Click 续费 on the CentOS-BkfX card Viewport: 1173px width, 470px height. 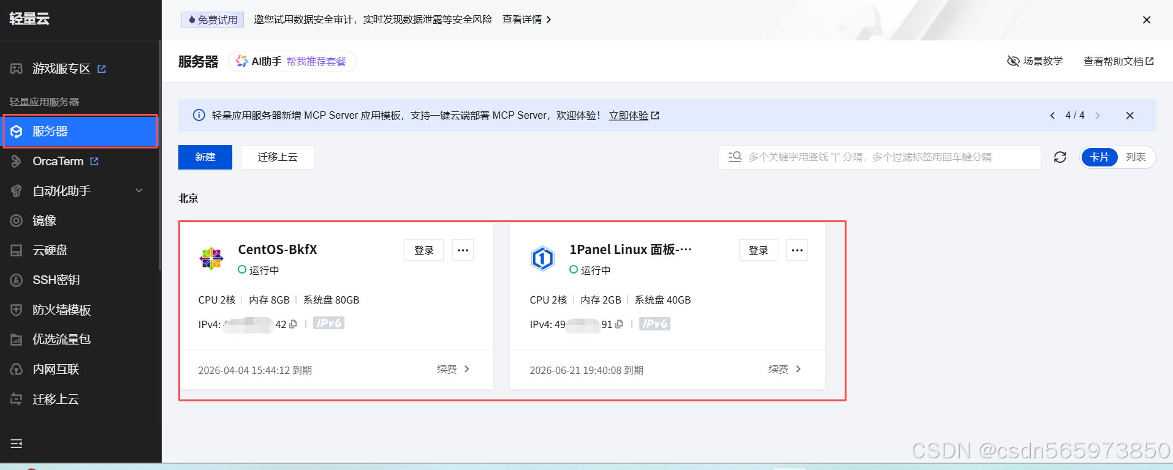pyautogui.click(x=453, y=369)
